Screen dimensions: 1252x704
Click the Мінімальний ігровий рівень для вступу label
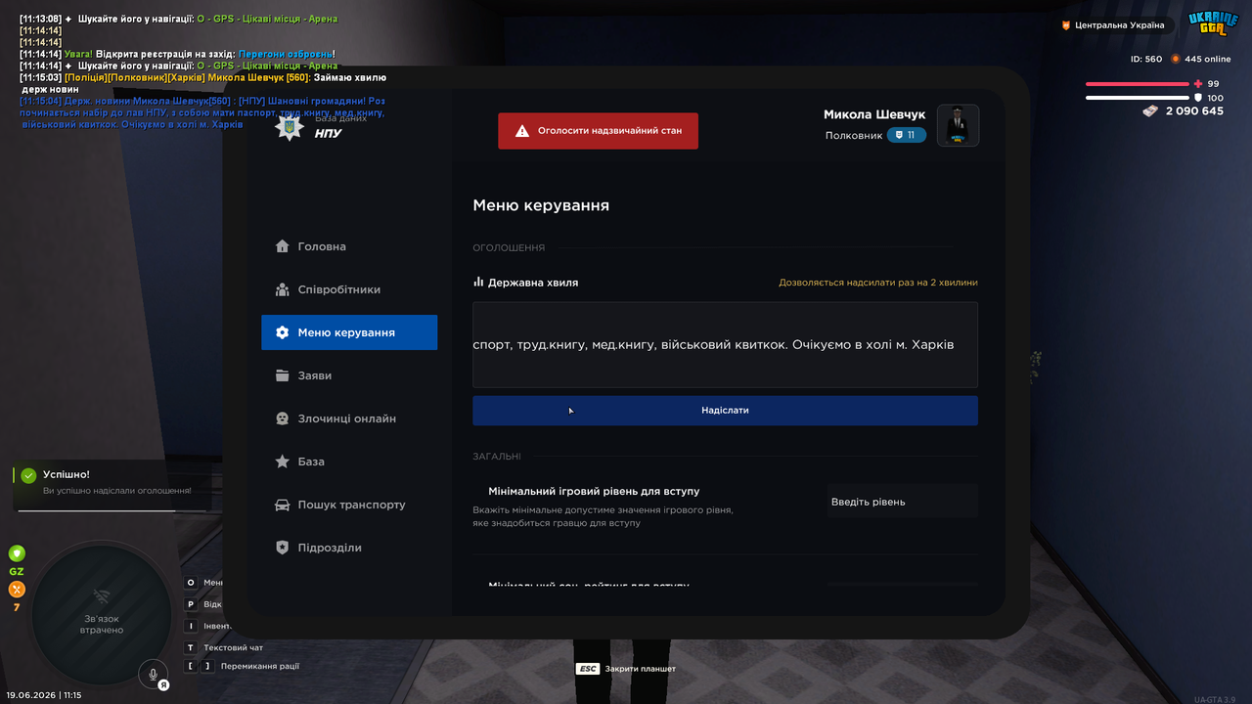(594, 491)
